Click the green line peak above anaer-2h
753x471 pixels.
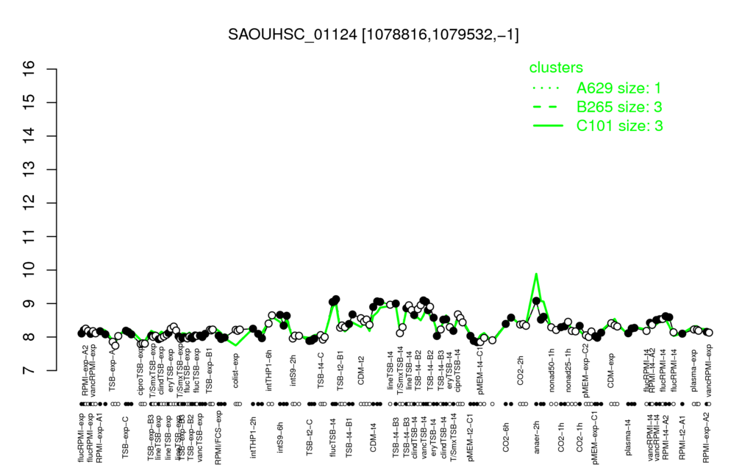536,275
